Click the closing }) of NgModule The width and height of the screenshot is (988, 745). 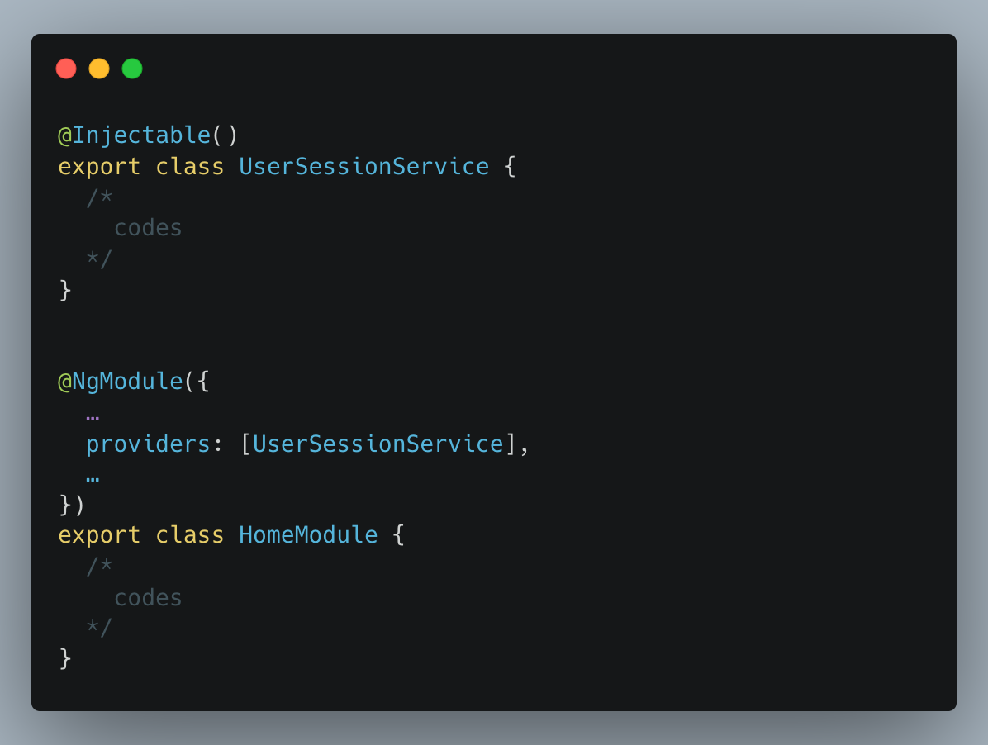click(72, 505)
